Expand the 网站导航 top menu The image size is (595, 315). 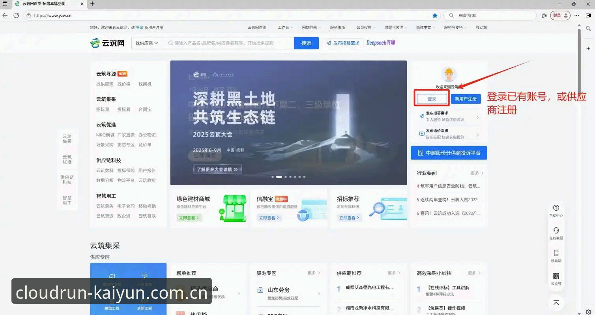(x=311, y=28)
